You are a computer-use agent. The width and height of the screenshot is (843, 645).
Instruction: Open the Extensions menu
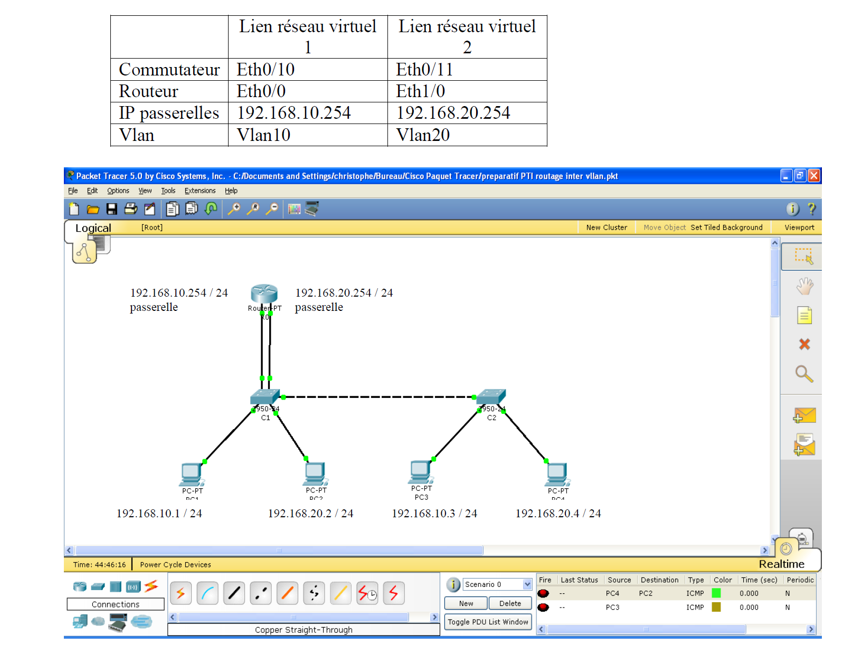coord(200,191)
